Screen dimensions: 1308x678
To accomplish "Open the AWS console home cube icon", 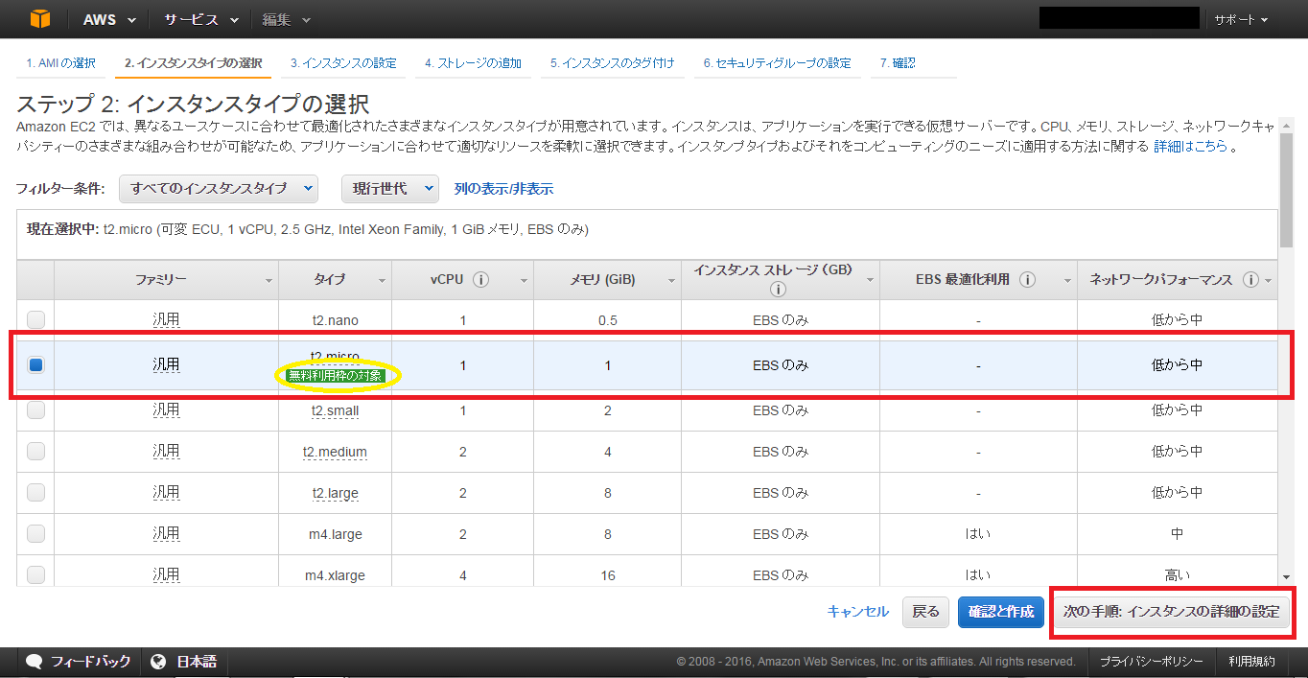I will point(39,18).
